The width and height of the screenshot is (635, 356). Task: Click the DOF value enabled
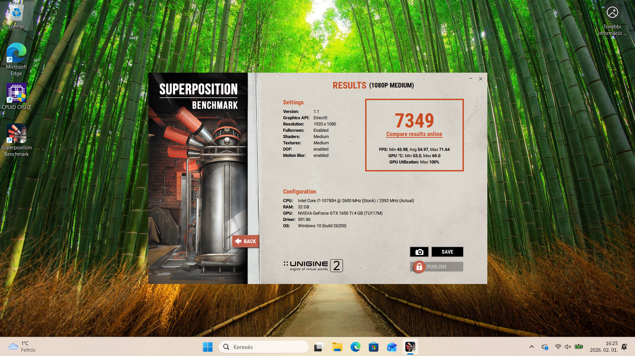321,149
